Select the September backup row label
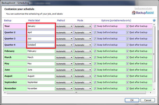Screen dimensions: 159x105 point(11,82)
